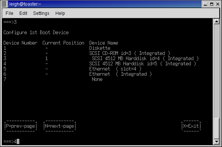Click the scrollbar down arrow
The image size is (222, 147).
pyautogui.click(x=216, y=141)
